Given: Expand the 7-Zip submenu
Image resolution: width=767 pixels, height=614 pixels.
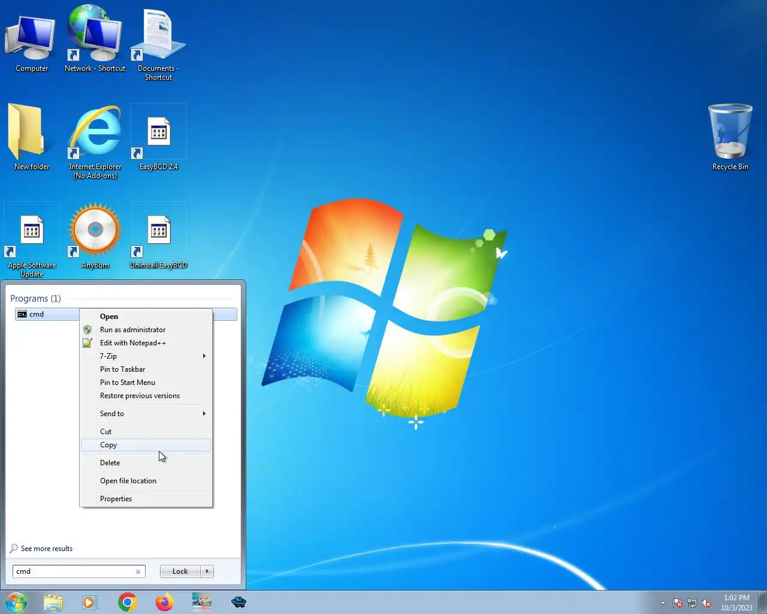Looking at the screenshot, I should click(x=146, y=356).
